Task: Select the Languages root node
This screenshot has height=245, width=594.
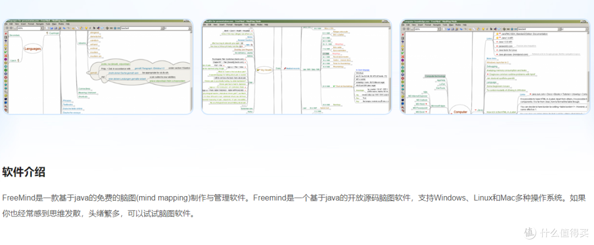Action: point(32,49)
